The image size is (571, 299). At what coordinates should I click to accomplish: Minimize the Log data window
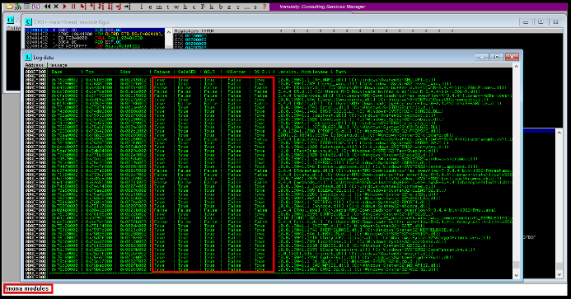tap(482, 57)
